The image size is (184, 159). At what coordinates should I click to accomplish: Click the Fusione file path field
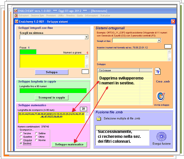(134, 127)
